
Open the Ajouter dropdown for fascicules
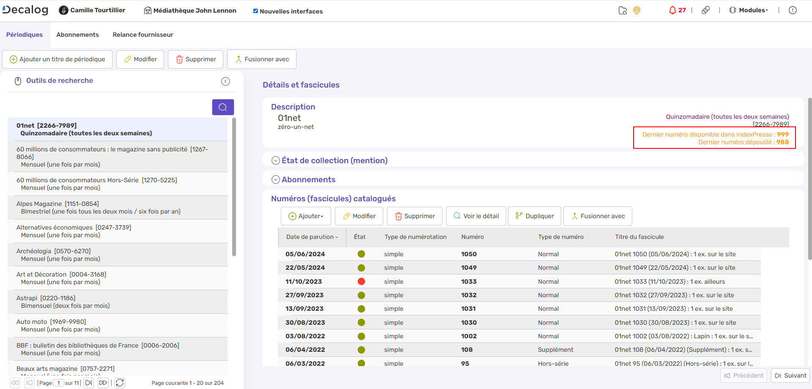pos(306,216)
